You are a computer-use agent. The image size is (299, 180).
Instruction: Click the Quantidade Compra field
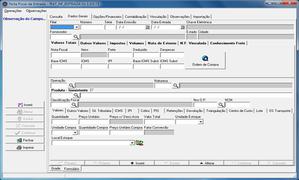click(94, 132)
